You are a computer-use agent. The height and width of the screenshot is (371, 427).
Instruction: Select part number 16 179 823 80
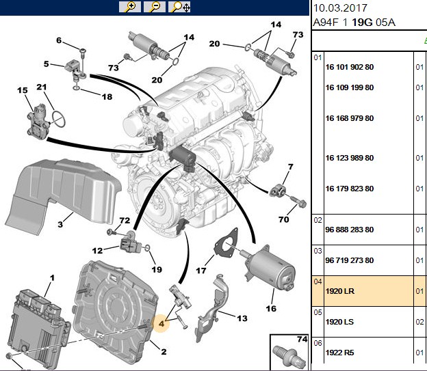point(350,189)
